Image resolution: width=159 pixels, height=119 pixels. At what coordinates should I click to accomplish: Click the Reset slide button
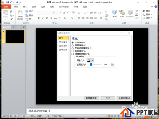pyautogui.click(x=29, y=15)
